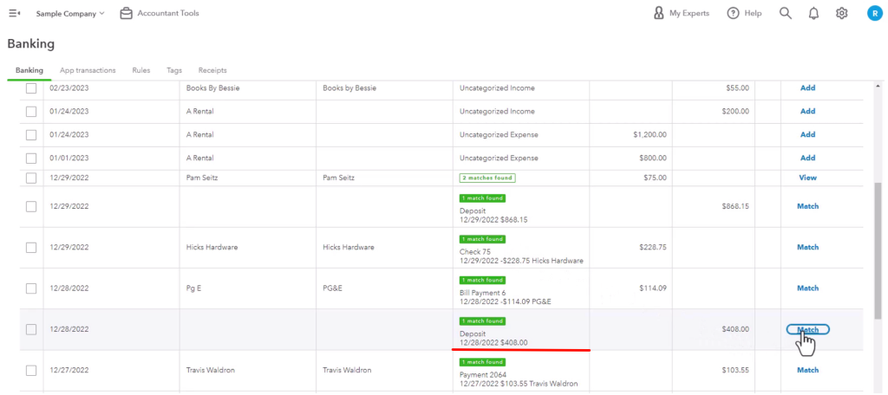Open the search magnifier icon
888x395 pixels.
click(x=786, y=13)
